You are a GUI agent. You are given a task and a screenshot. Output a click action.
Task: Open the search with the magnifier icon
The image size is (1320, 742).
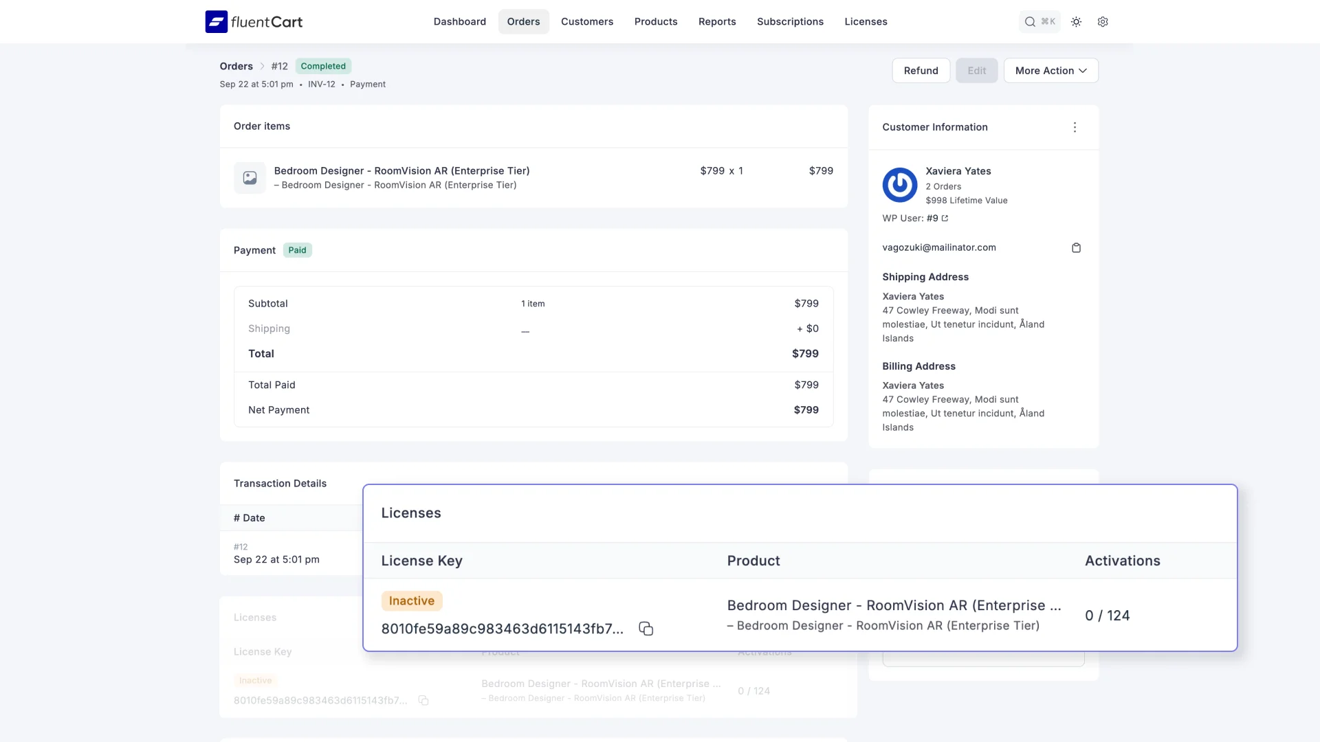(x=1030, y=22)
